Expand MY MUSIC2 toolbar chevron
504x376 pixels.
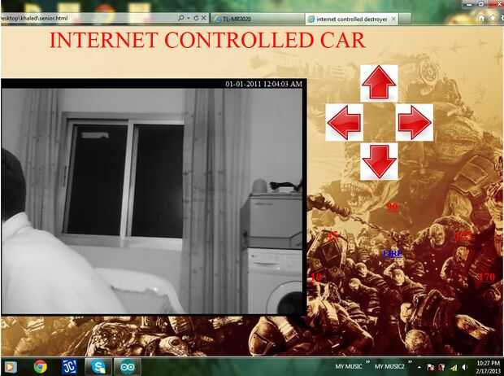click(x=411, y=362)
